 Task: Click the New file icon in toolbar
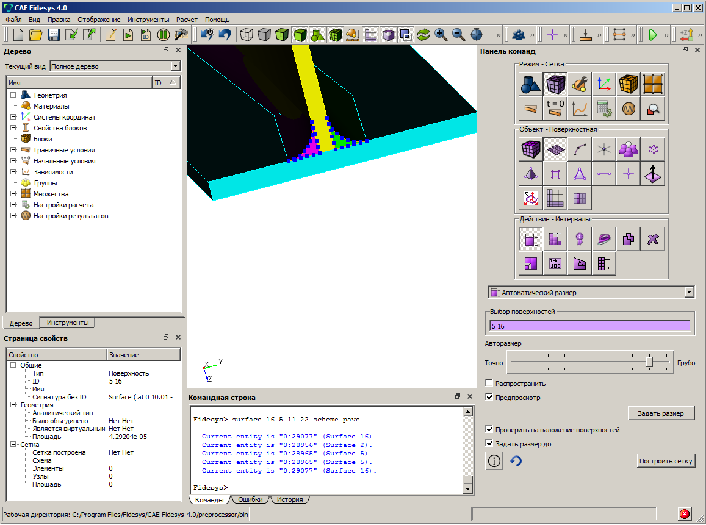point(18,35)
